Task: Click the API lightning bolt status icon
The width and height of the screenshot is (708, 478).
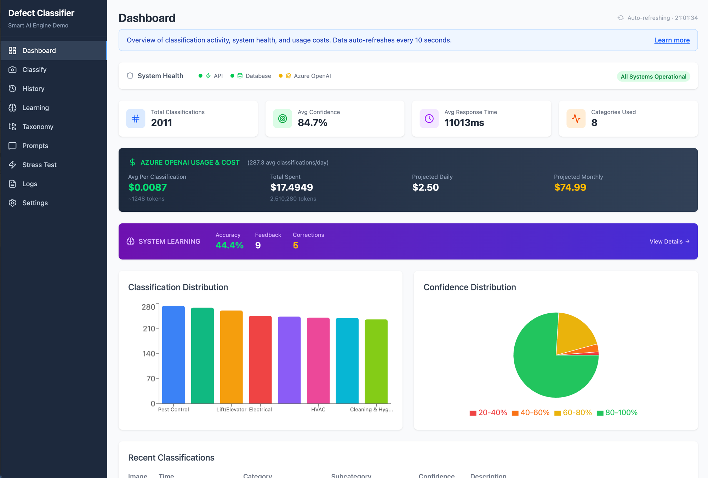Action: (x=208, y=76)
